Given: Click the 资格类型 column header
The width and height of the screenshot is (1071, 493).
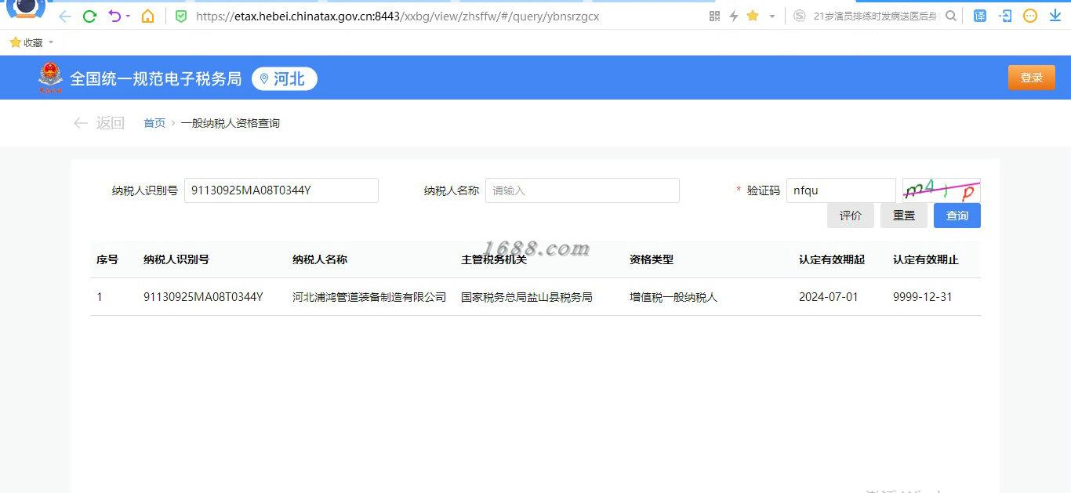Looking at the screenshot, I should (652, 259).
